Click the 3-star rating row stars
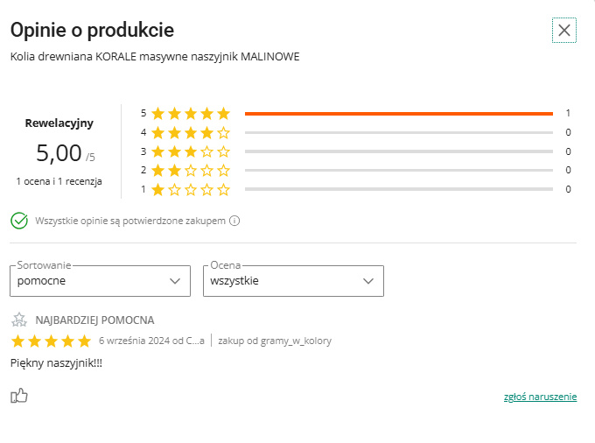Image resolution: width=595 pixels, height=443 pixels. [190, 151]
